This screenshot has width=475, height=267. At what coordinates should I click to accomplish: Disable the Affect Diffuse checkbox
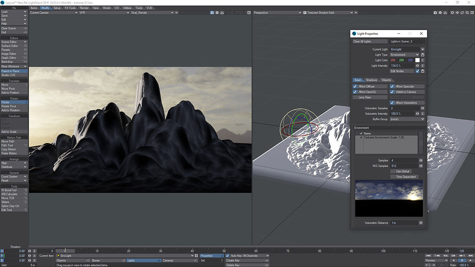click(x=355, y=86)
